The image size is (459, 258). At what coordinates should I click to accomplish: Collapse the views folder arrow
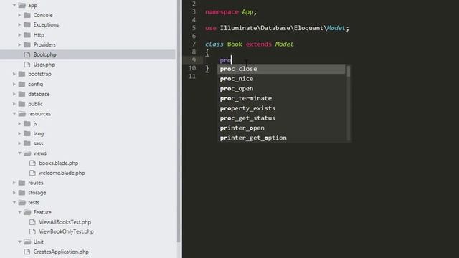(19, 153)
